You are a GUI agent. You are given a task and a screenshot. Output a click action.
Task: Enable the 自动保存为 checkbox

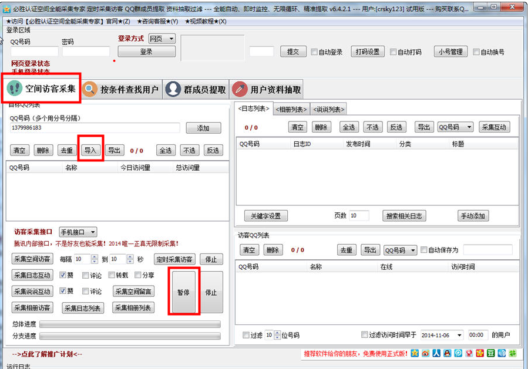(x=424, y=249)
